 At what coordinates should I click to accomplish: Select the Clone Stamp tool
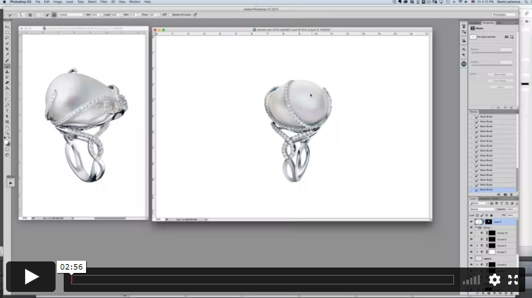[x=7, y=72]
